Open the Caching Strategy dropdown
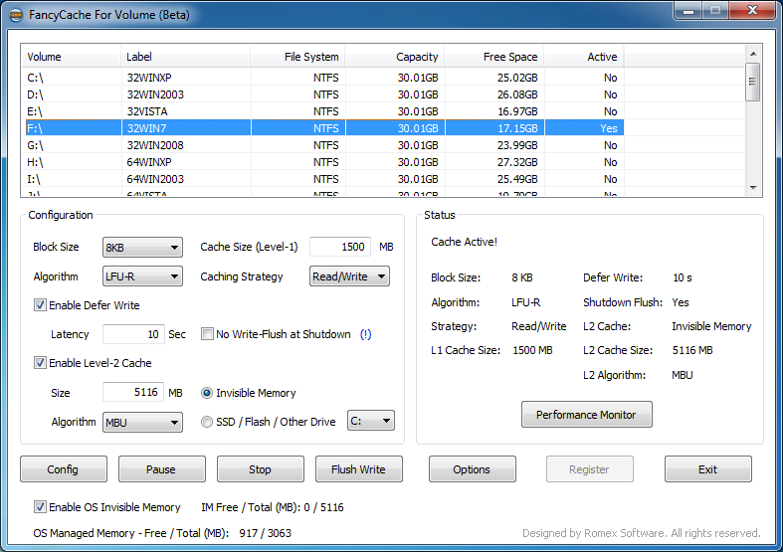The height and width of the screenshot is (552, 783). (348, 276)
